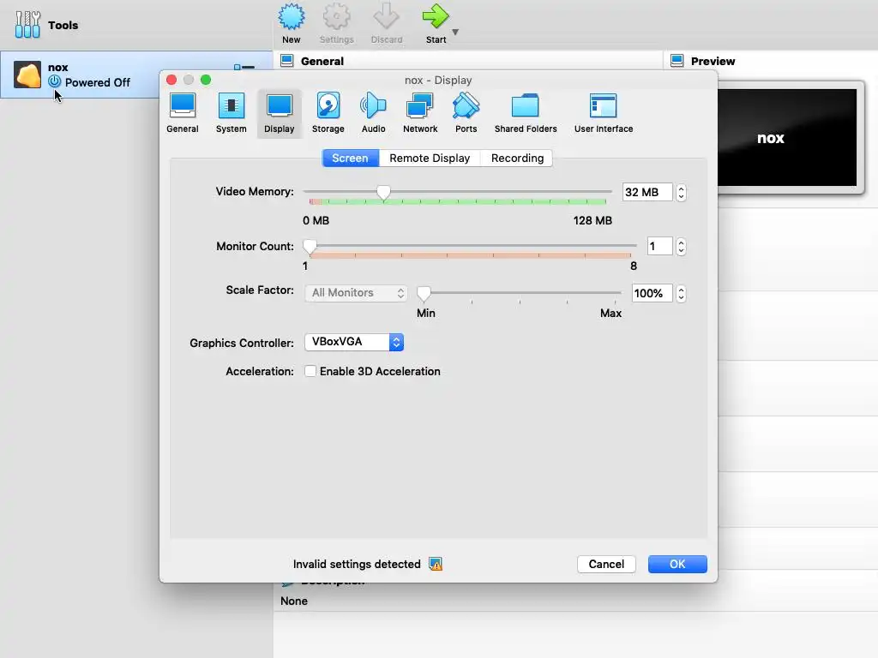Click the Invalid settings detected text
This screenshot has height=658, width=878.
(357, 564)
